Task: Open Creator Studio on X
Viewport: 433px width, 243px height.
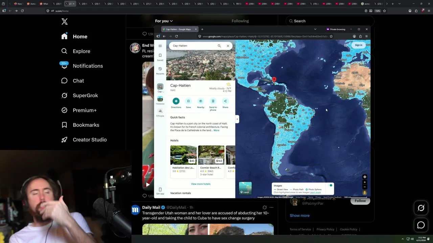Action: pyautogui.click(x=84, y=140)
